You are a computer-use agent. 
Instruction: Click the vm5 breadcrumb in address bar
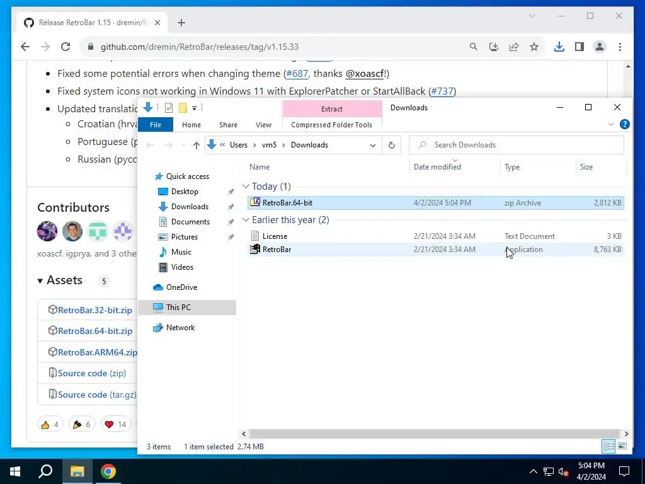coord(269,145)
